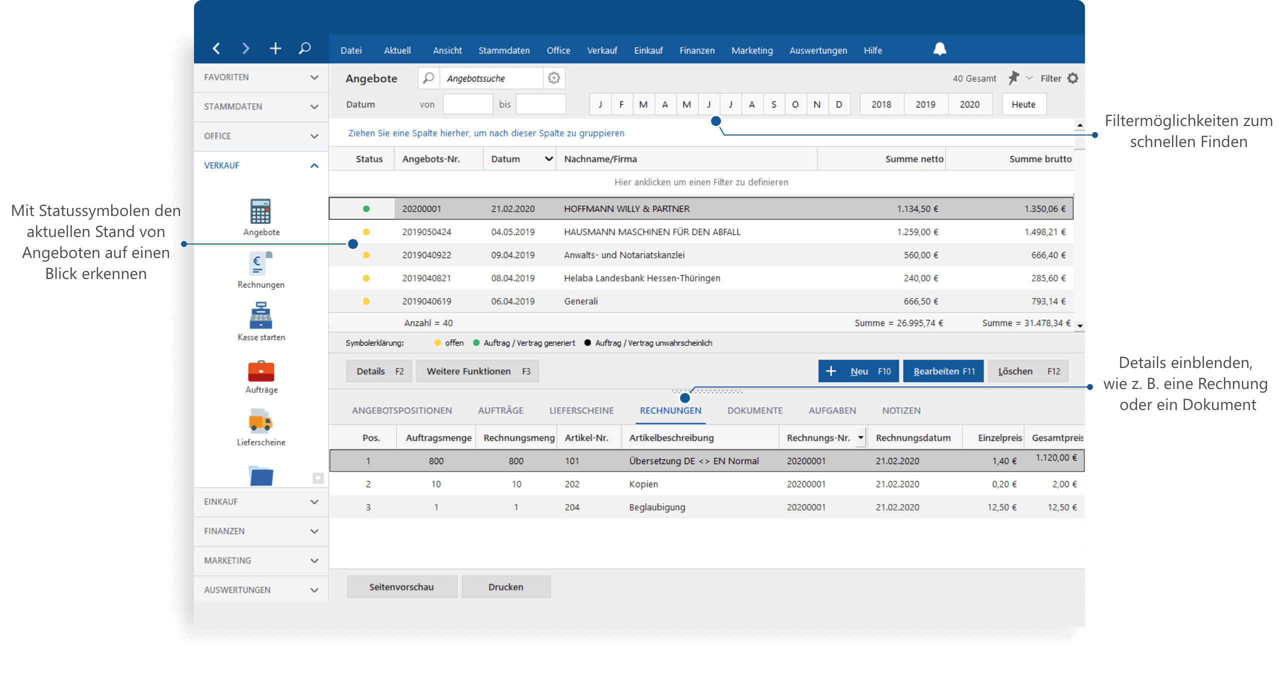Create new offer with Neu F10
1280x683 pixels.
coord(858,371)
